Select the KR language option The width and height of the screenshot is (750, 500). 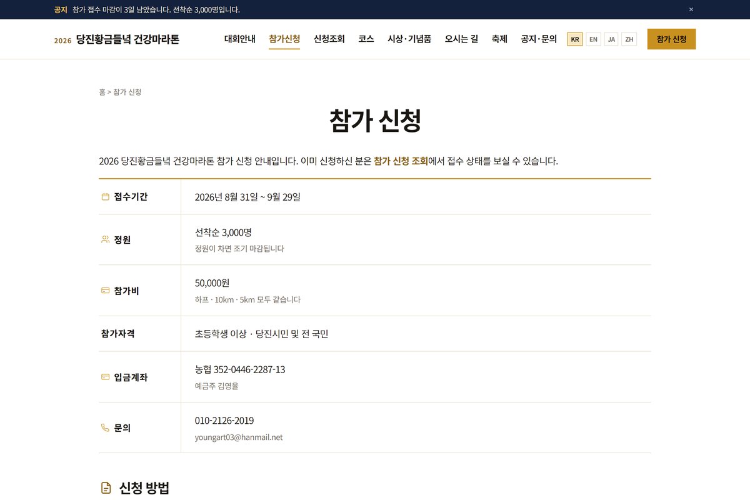click(575, 39)
